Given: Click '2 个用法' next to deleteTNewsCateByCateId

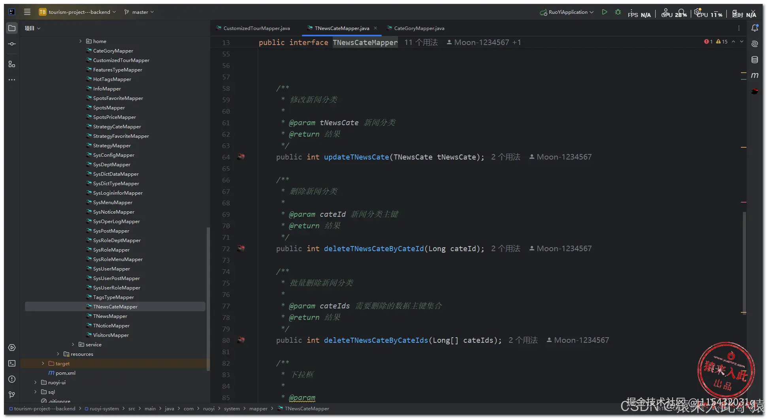Looking at the screenshot, I should 506,248.
